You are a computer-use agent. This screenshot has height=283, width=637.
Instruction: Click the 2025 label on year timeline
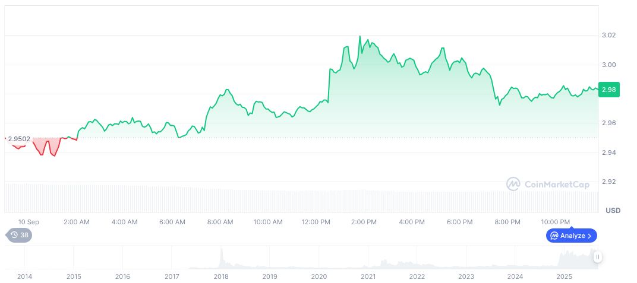[564, 276]
